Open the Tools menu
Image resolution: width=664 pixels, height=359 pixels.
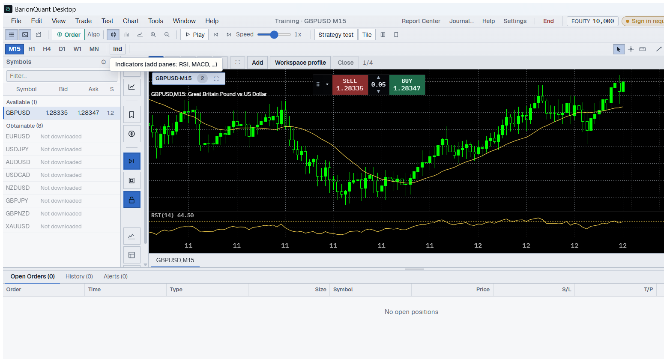tap(156, 21)
